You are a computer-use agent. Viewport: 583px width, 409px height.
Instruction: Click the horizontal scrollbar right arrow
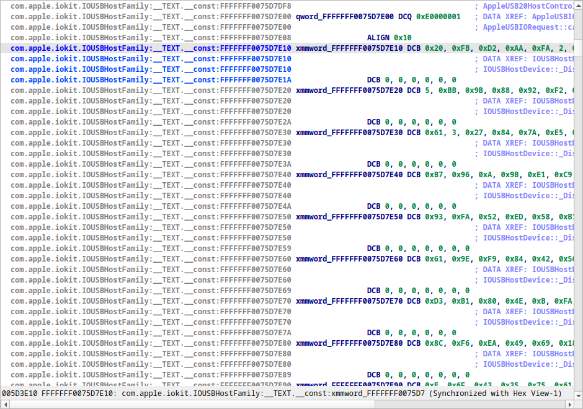point(569,404)
